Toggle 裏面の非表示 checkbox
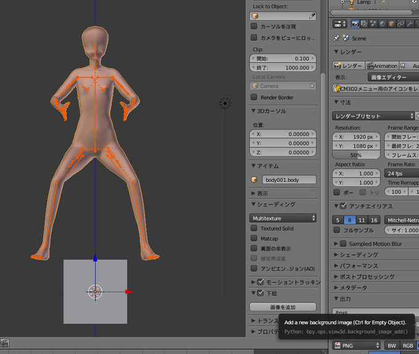The width and height of the screenshot is (419, 354). (254, 248)
